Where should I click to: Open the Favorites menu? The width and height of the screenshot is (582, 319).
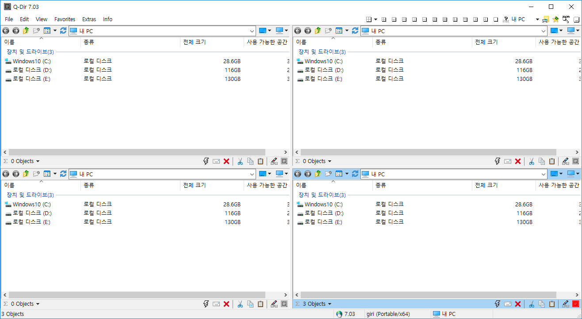point(65,19)
